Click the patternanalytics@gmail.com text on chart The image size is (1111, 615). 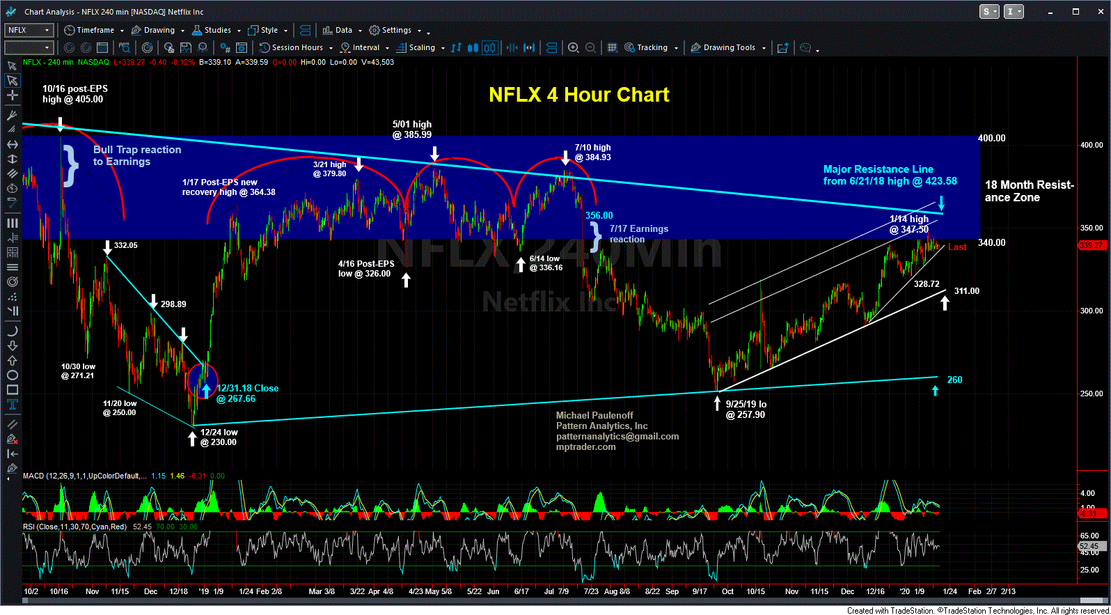pyautogui.click(x=617, y=437)
